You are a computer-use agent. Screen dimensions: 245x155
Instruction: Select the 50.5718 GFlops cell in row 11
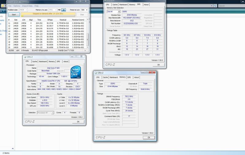coord(50,23)
